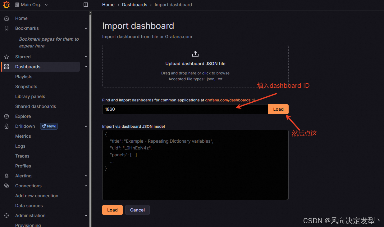Open Playlists under Dashboards
Screen dimensions: 384x227
[x=24, y=77]
